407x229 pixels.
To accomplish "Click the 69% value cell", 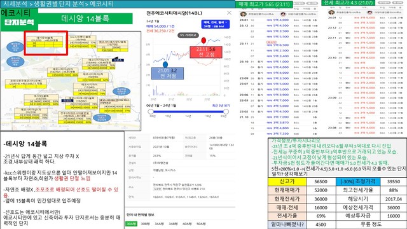I will [x=321, y=216].
